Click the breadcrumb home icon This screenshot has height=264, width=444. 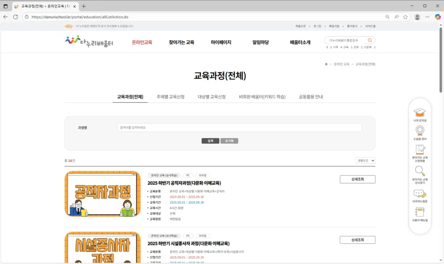pyautogui.click(x=326, y=64)
